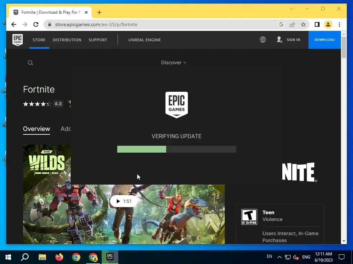Open File Explorer from taskbar
The height and width of the screenshot is (264, 353).
[x=42, y=257]
